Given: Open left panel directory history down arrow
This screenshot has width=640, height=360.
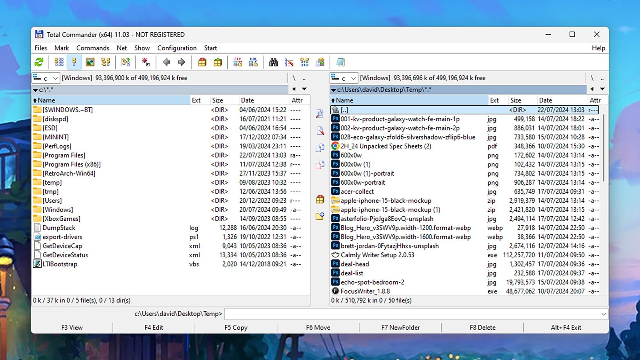Looking at the screenshot, I should [304, 89].
